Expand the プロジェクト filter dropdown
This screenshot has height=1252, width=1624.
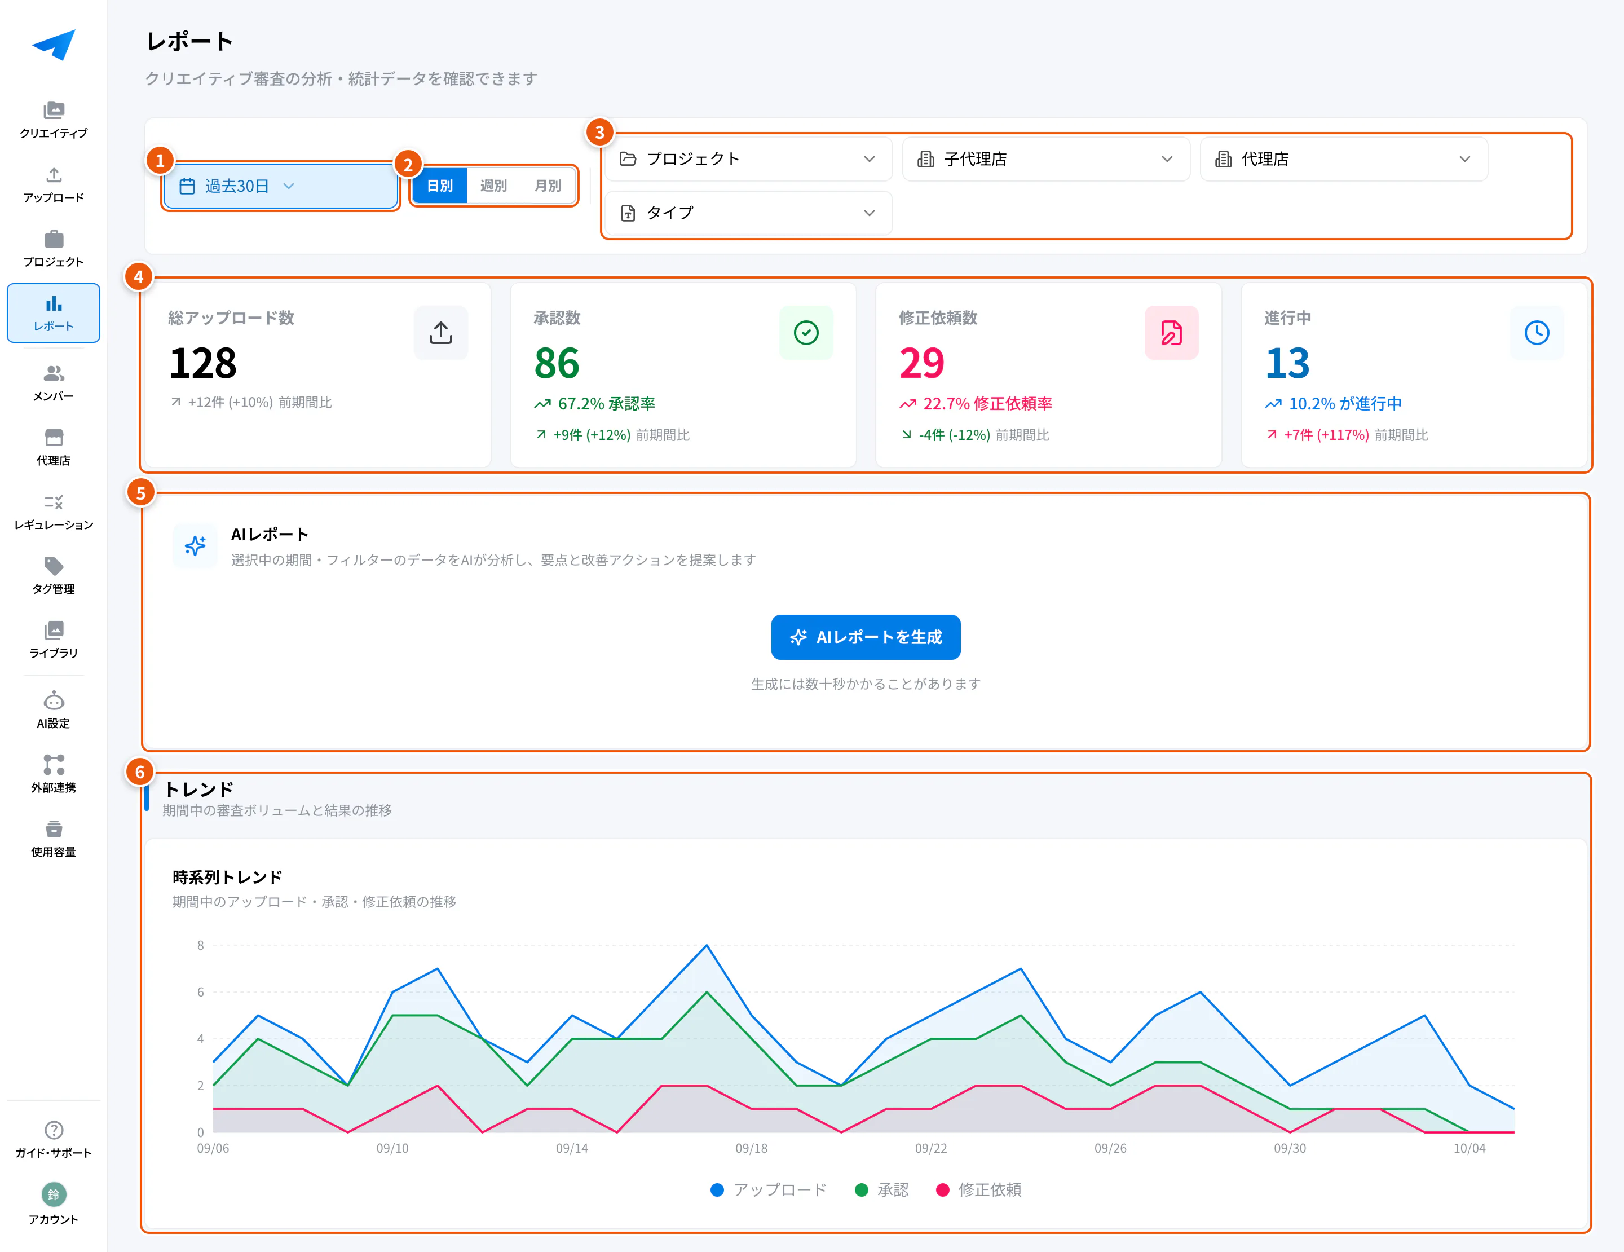748,159
